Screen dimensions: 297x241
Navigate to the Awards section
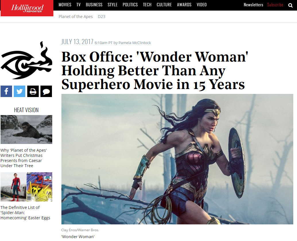tap(184, 5)
